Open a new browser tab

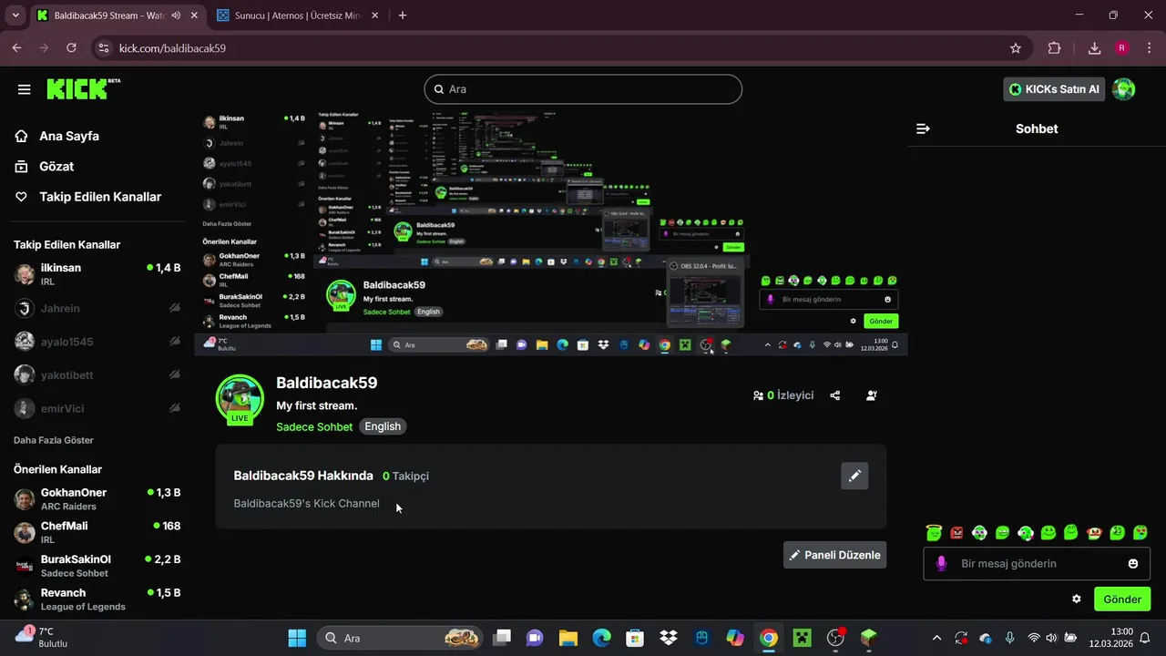(403, 15)
